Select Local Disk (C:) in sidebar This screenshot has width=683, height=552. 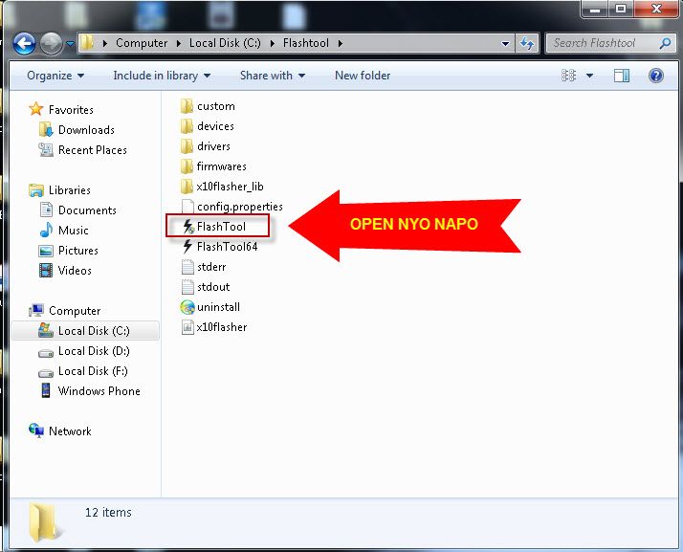pos(85,331)
